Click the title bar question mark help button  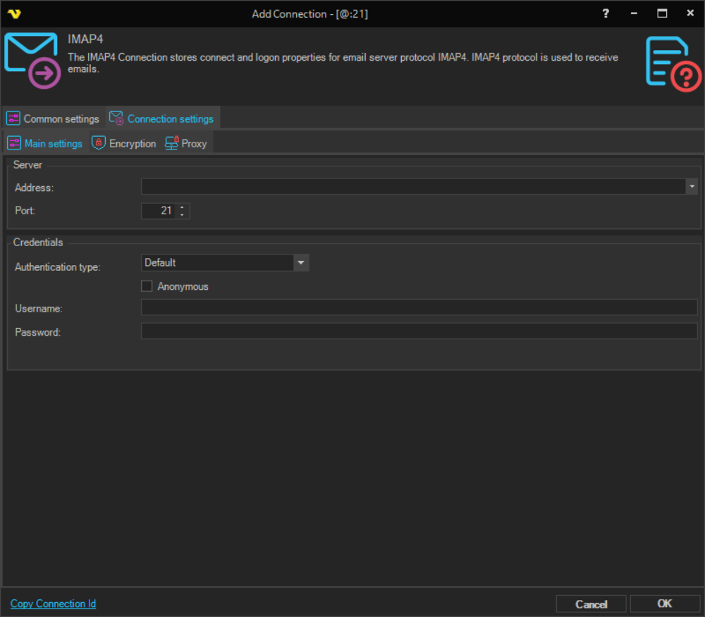[606, 13]
